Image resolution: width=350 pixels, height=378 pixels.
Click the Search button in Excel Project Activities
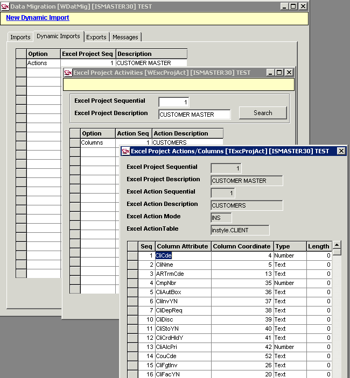coord(263,113)
